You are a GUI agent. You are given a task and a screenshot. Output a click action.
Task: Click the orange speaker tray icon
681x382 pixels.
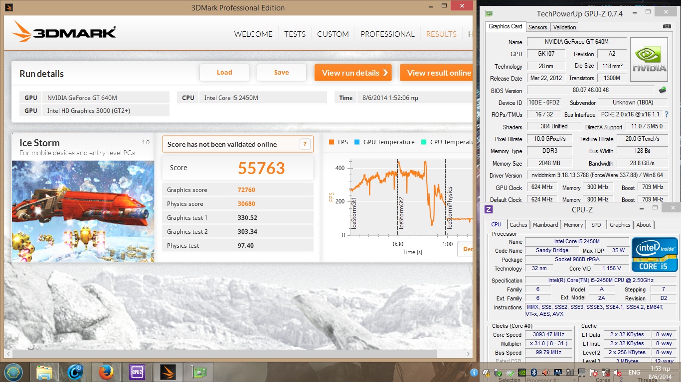[545, 372]
